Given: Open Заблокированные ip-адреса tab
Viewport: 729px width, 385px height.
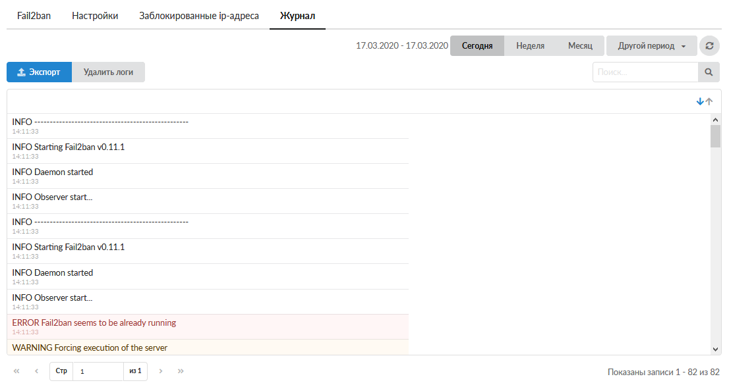Looking at the screenshot, I should (199, 16).
